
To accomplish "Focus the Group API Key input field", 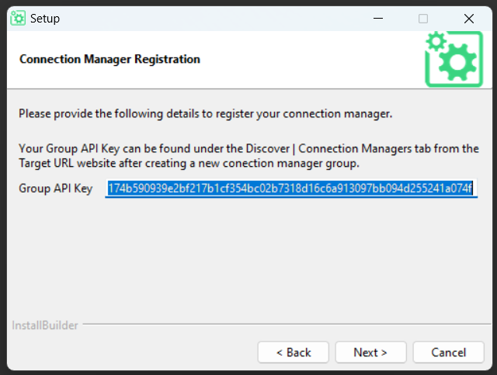I will click(291, 189).
